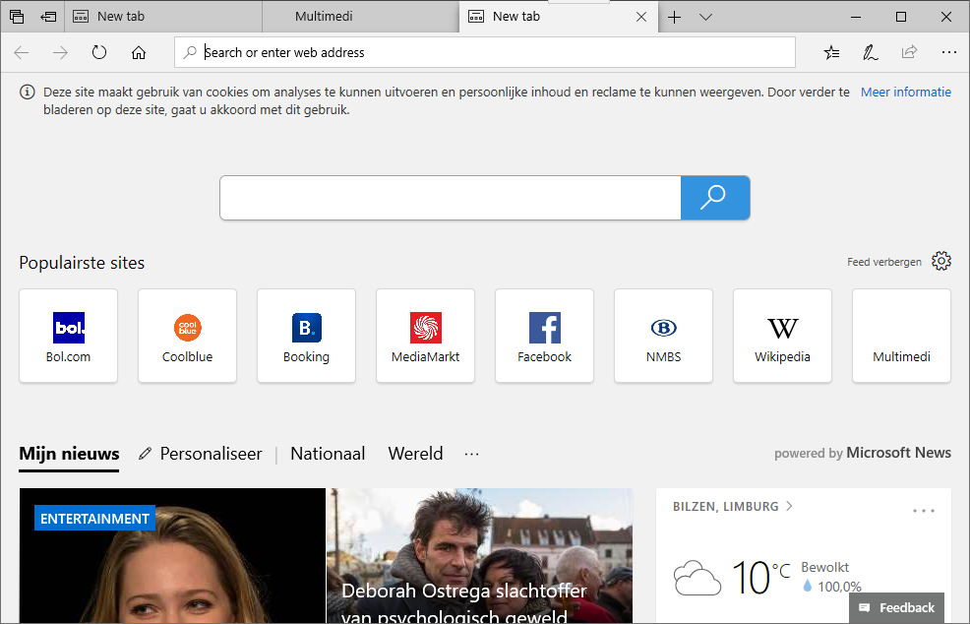Open the Multimedi site tile
The height and width of the screenshot is (624, 970).
pos(901,336)
